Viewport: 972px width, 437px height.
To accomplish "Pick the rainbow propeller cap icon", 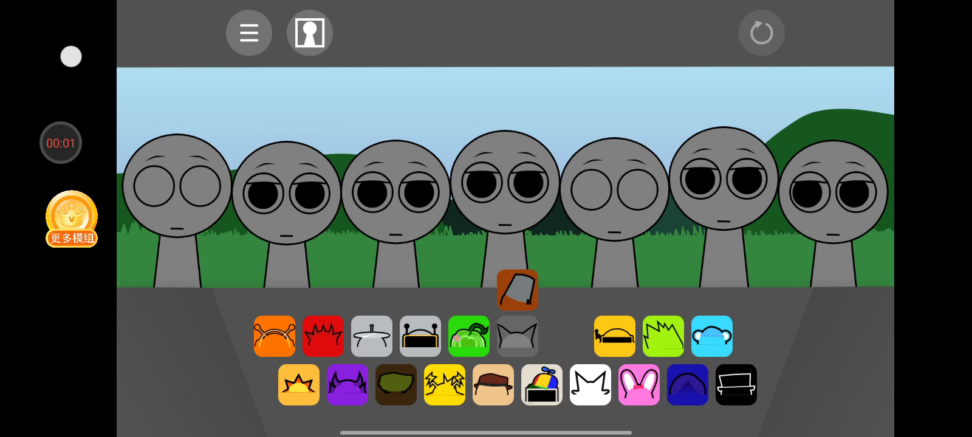I will [x=542, y=385].
